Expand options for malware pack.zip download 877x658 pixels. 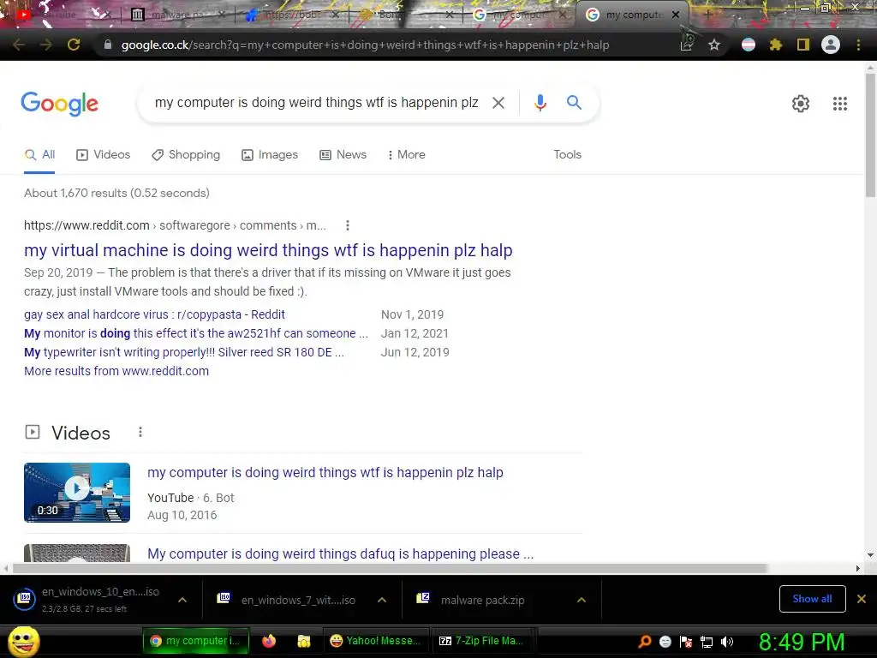click(582, 600)
